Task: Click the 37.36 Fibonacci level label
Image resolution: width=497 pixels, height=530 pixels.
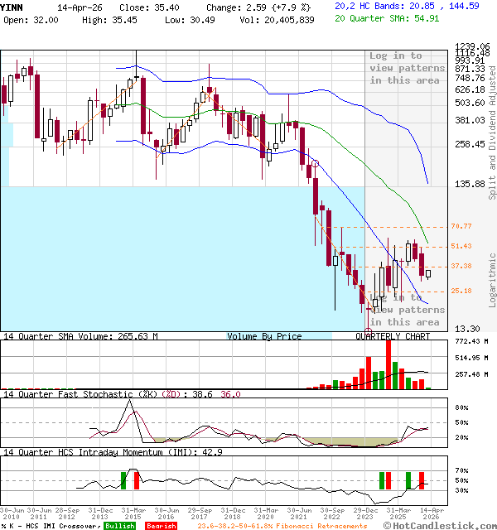Action: pos(461,266)
